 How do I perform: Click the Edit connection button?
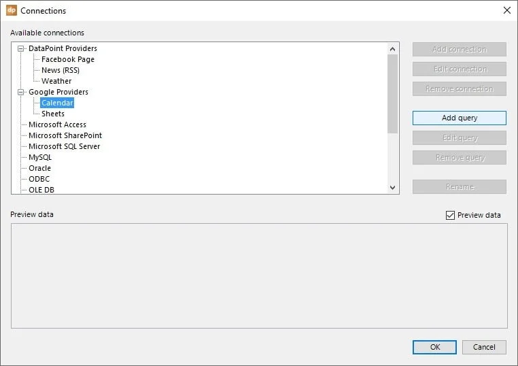click(x=459, y=69)
